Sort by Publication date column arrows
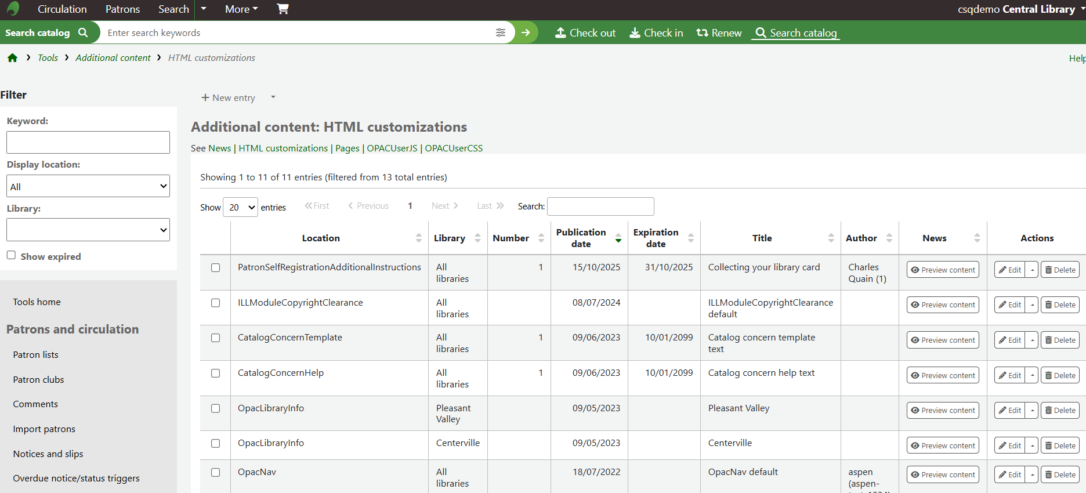1086x493 pixels. click(x=618, y=238)
